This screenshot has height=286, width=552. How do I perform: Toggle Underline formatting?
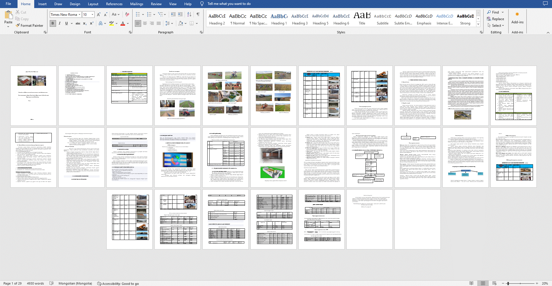pos(66,23)
